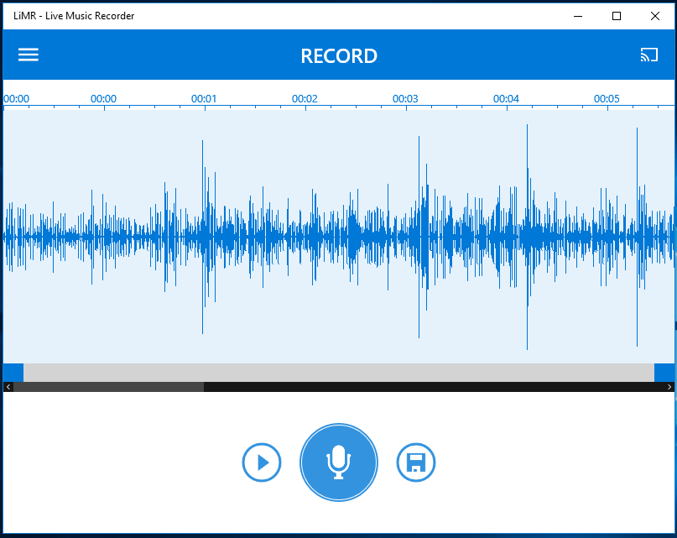Click the left blue trim handle
This screenshot has height=538, width=677.
(x=13, y=373)
